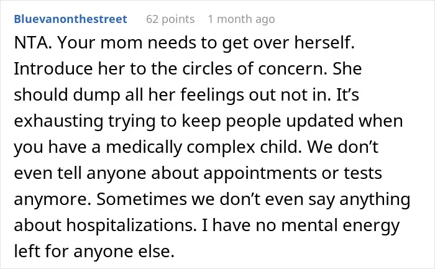Click the 62 points score label
This screenshot has height=269, width=435.
coord(170,19)
